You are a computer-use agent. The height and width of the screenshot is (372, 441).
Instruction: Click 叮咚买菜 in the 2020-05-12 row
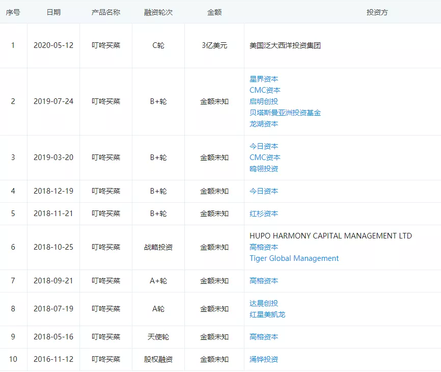point(106,45)
